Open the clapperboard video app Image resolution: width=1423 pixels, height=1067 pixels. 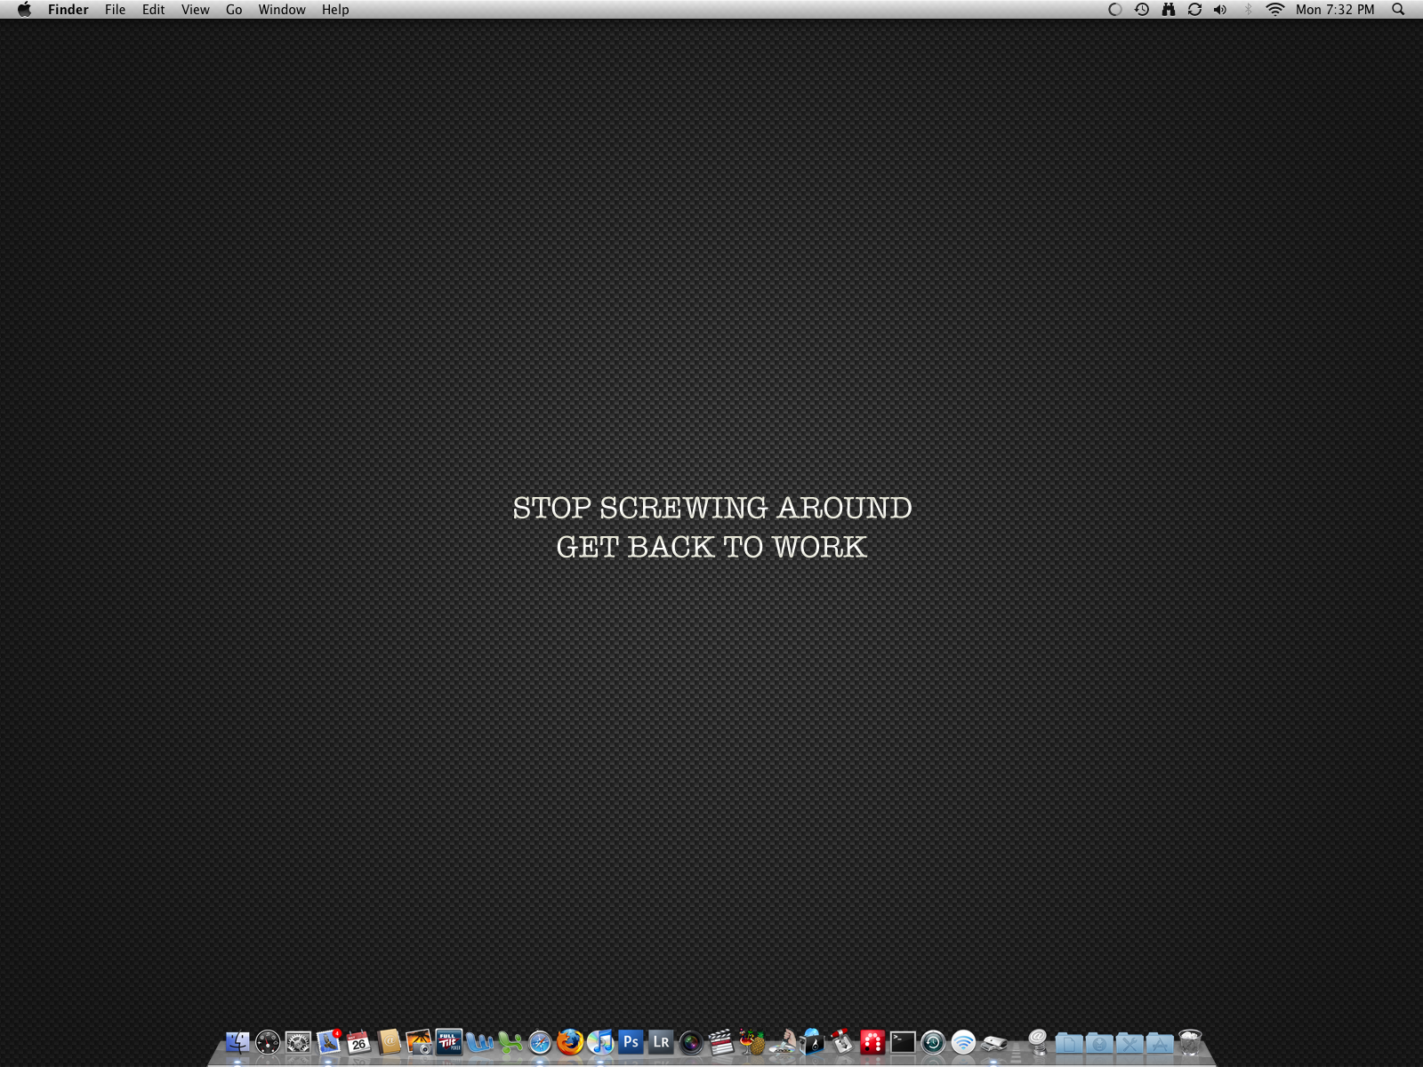[x=721, y=1042]
